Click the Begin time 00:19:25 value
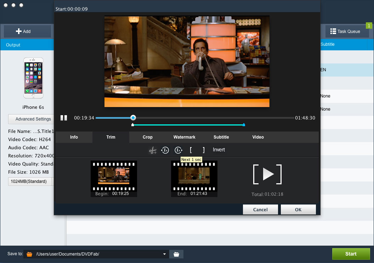The height and width of the screenshot is (263, 374). (x=120, y=194)
